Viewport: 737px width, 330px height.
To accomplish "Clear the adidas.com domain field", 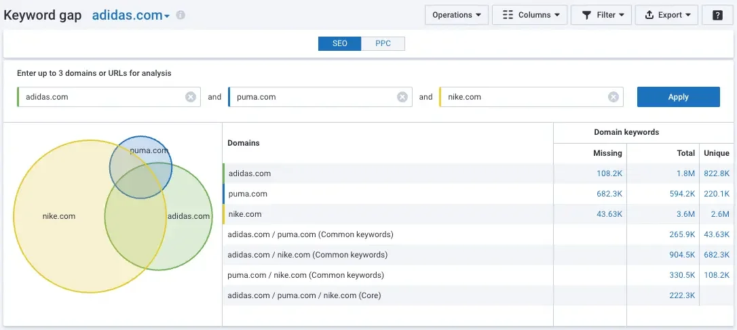I will pos(191,97).
